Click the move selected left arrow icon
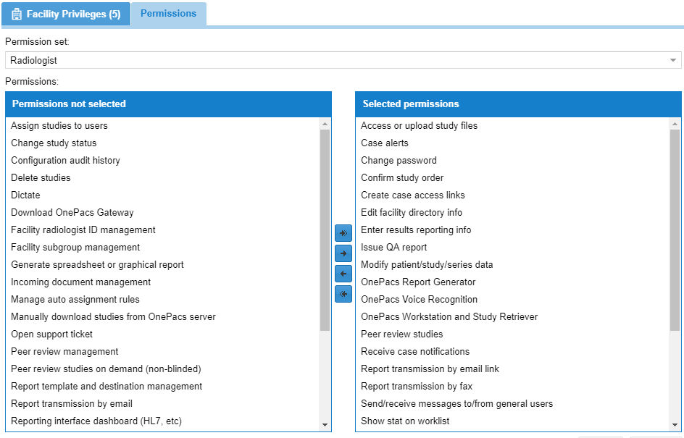684x438 pixels. 343,274
